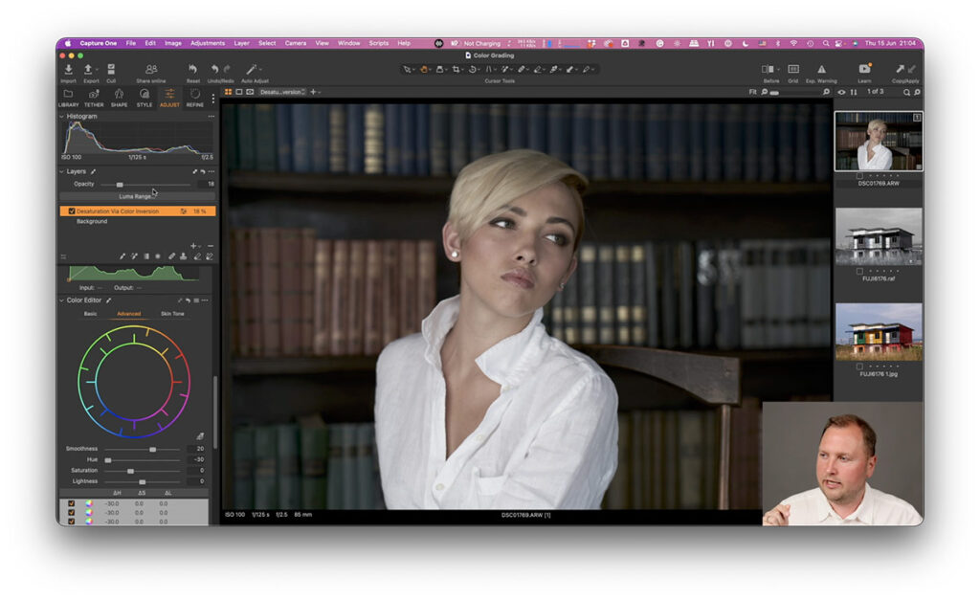Click the Fit zoom label

point(752,92)
